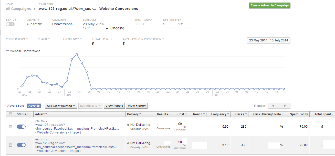Click the question mark next to Total Spent metric
Screen dimensions: 335x156
112,39
